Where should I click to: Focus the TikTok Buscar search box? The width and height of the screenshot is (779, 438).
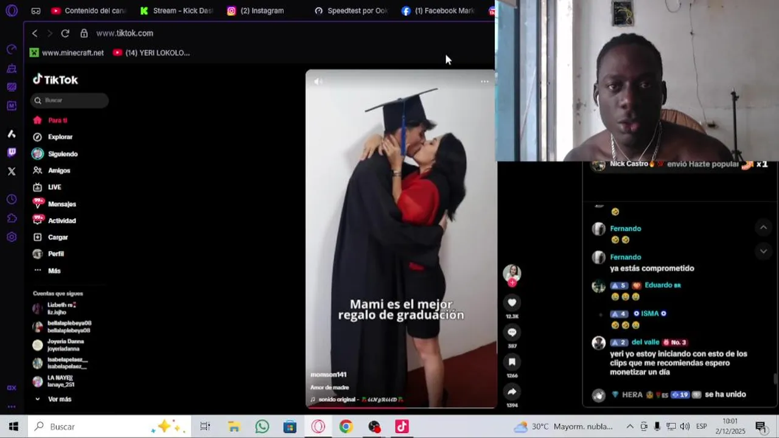point(70,100)
